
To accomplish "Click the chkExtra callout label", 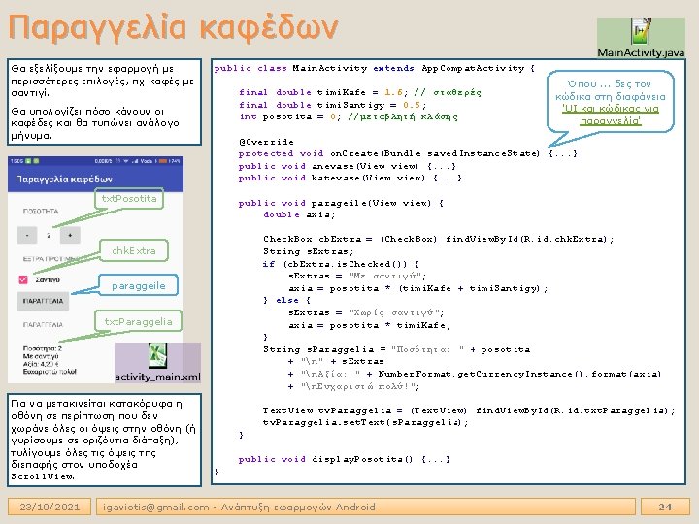I will pos(134,251).
